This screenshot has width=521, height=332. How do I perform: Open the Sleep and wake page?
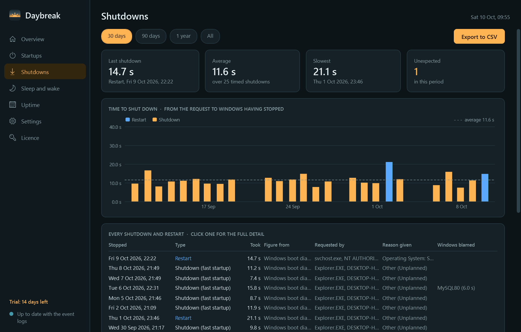click(45, 88)
